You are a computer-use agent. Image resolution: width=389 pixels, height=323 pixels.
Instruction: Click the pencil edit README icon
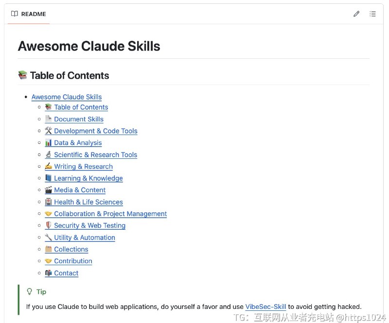coord(356,14)
